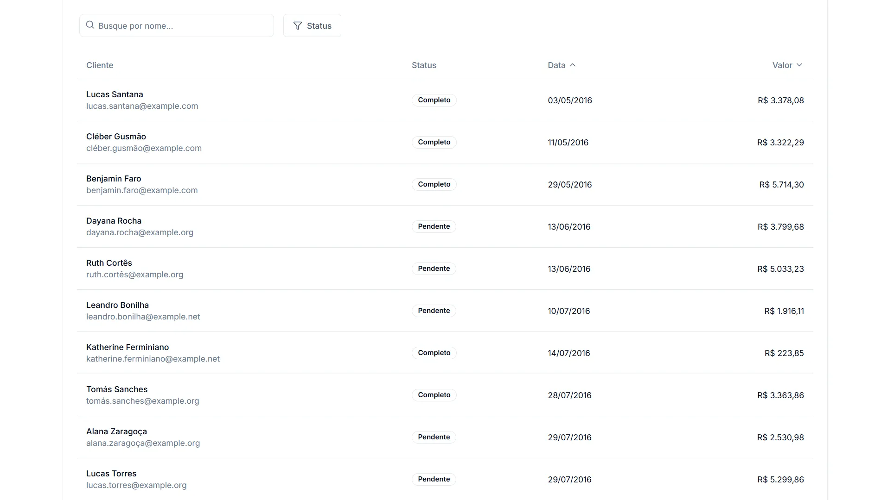Click Tomás Sanches's date 28/07/2016
The width and height of the screenshot is (881, 500).
tap(569, 395)
